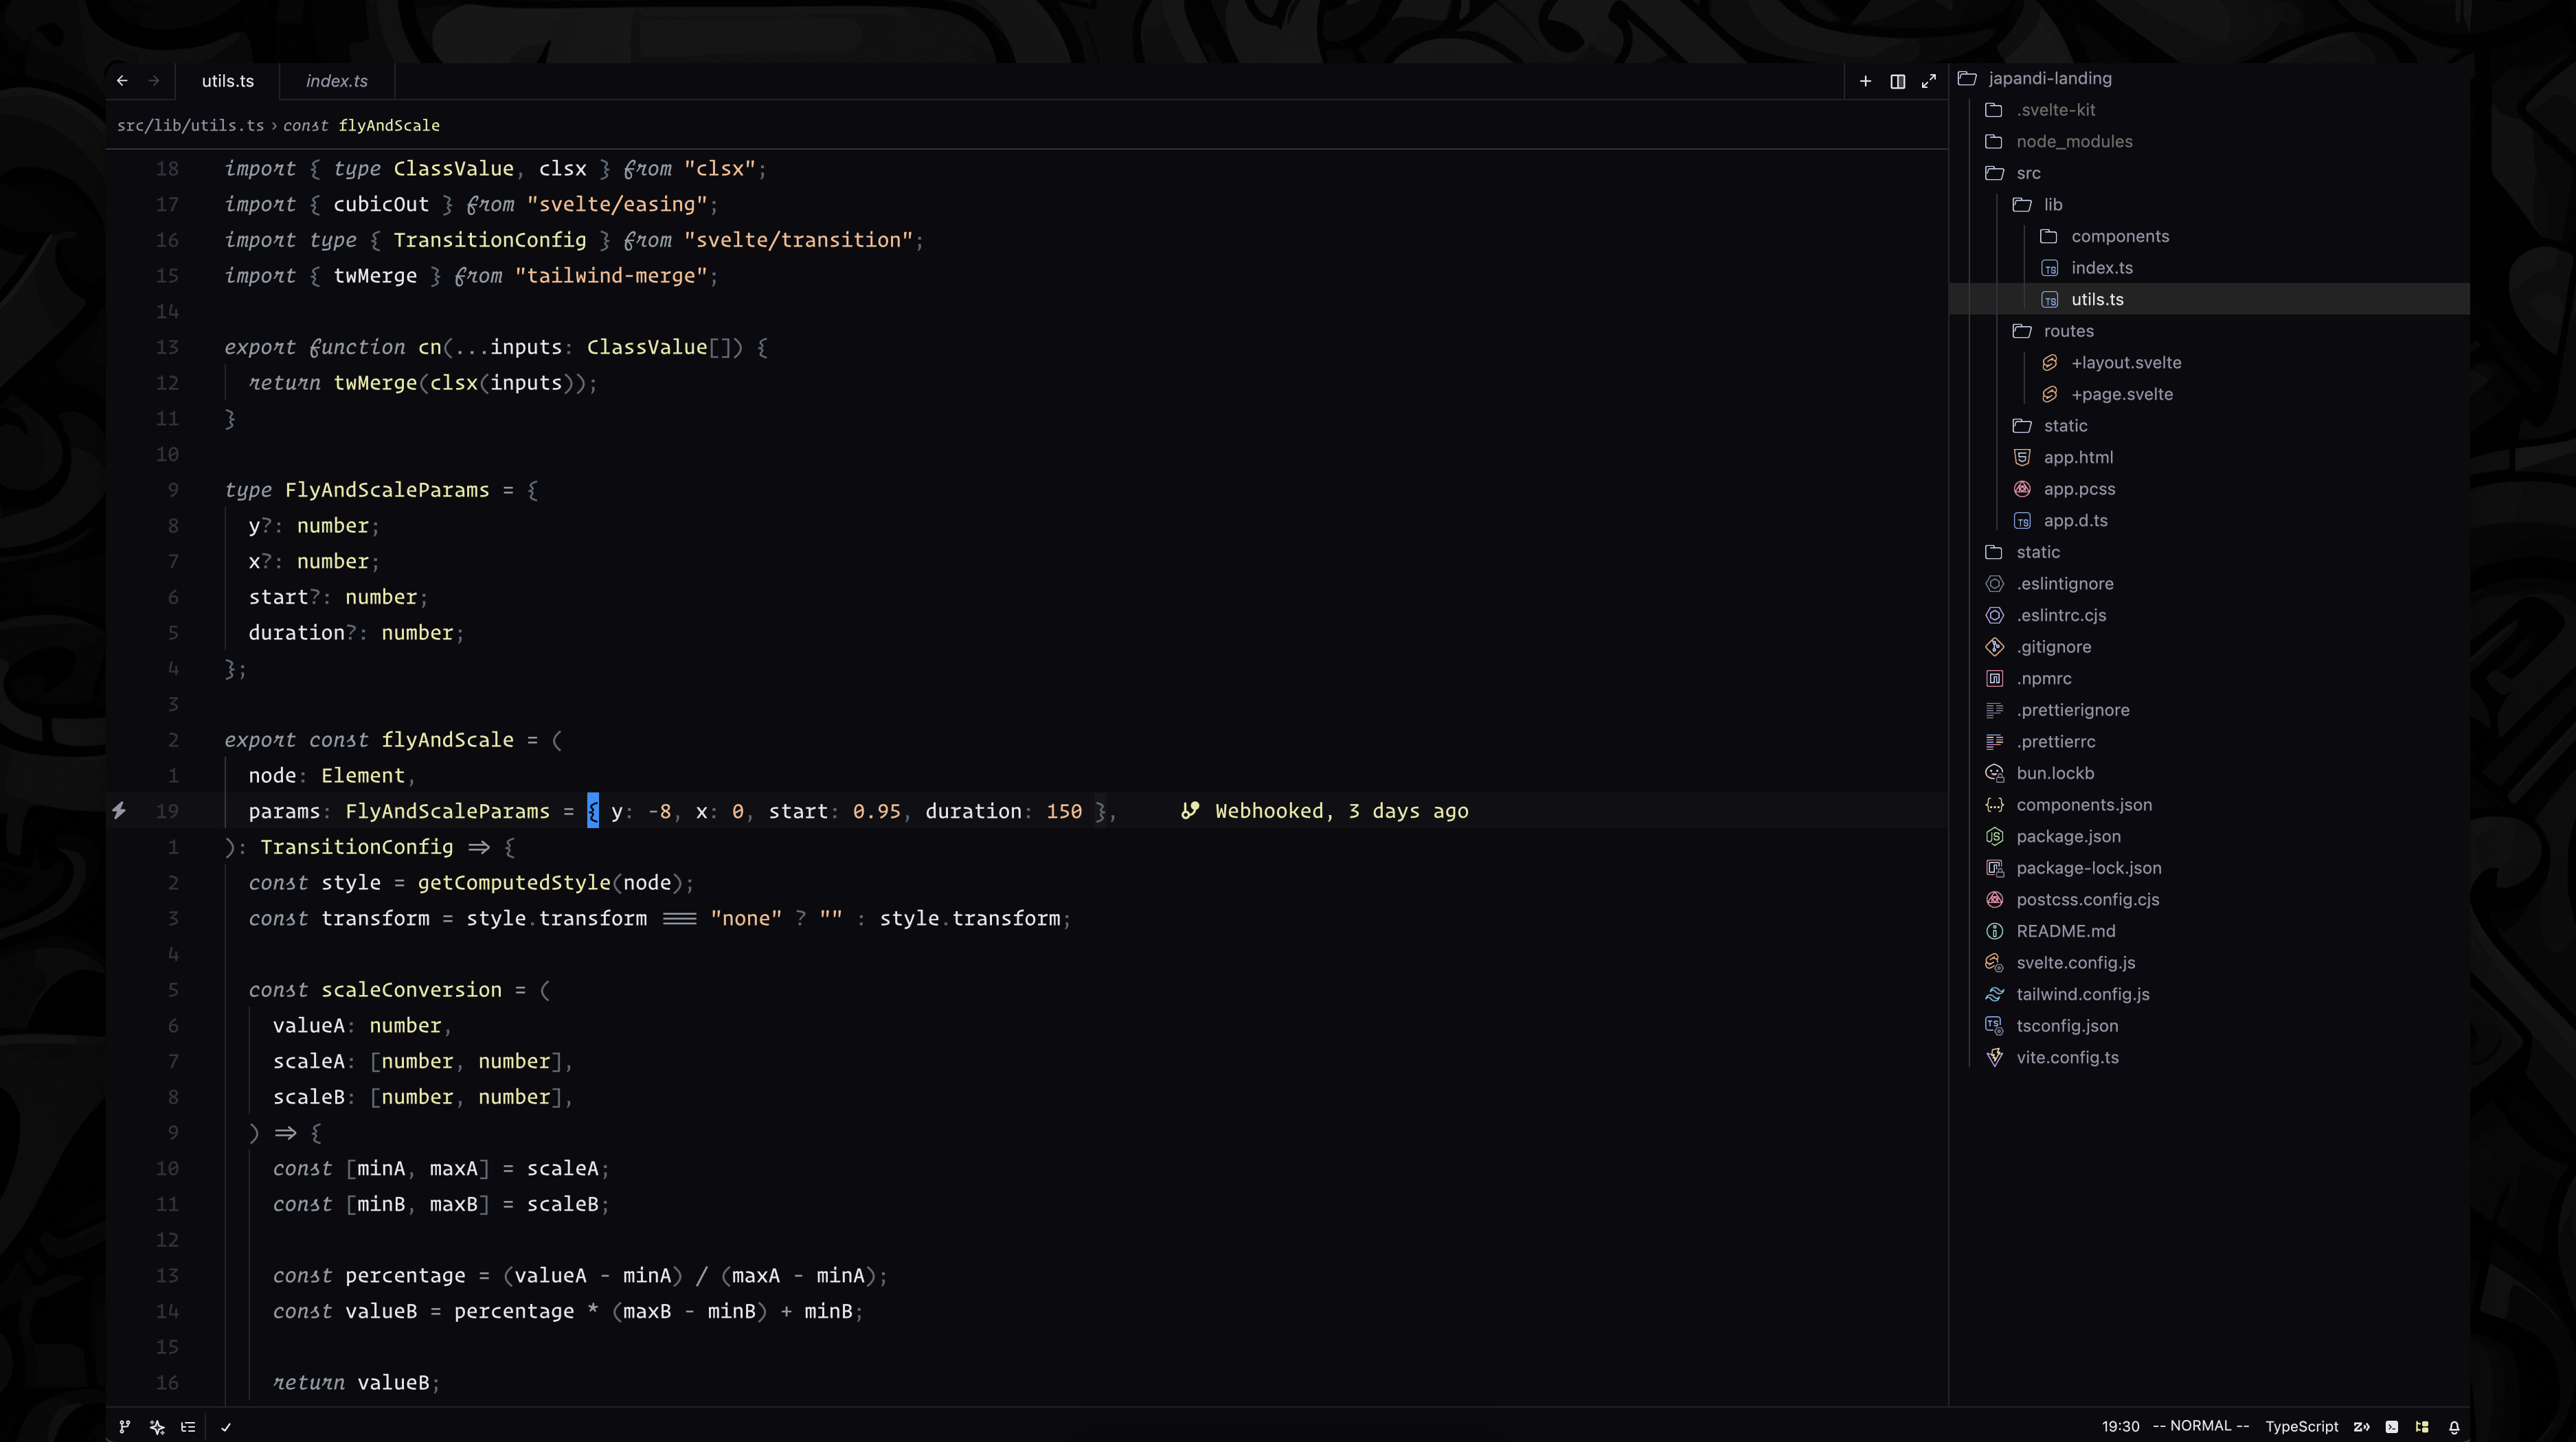
Task: Click the Webhooked blame annotation
Action: [x=1342, y=810]
